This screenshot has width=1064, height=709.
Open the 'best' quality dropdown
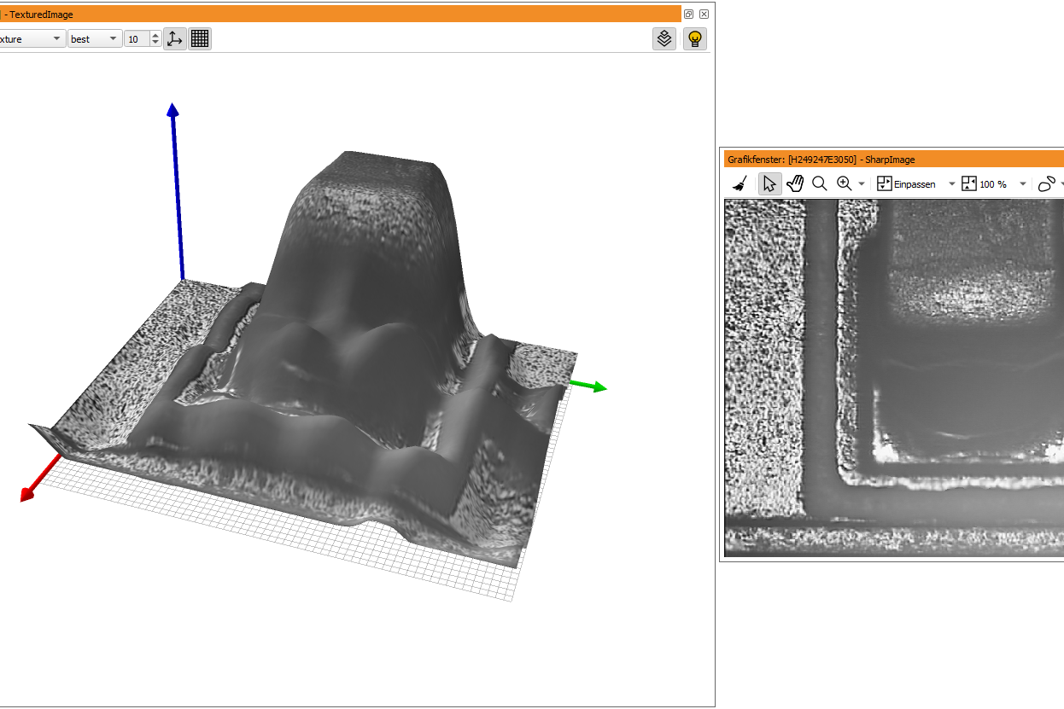[x=95, y=38]
